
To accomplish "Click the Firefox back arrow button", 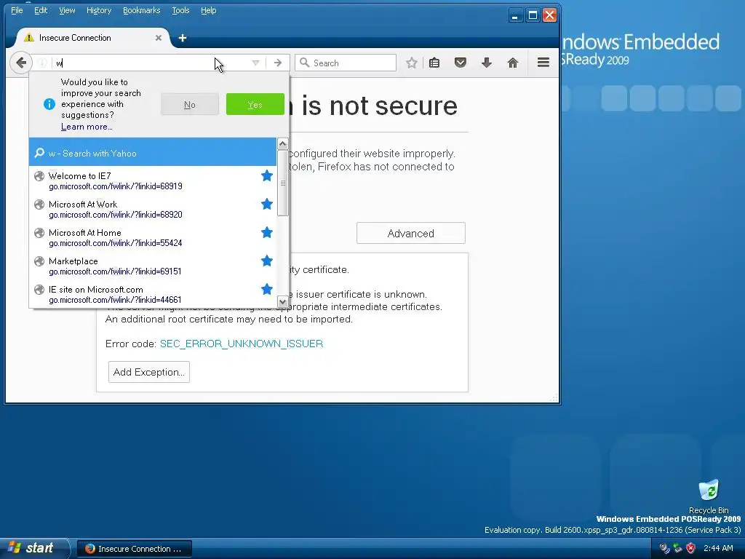I will coord(21,63).
